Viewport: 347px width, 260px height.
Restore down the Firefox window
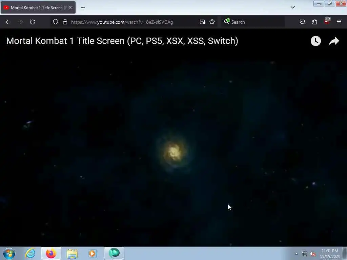point(330,3)
